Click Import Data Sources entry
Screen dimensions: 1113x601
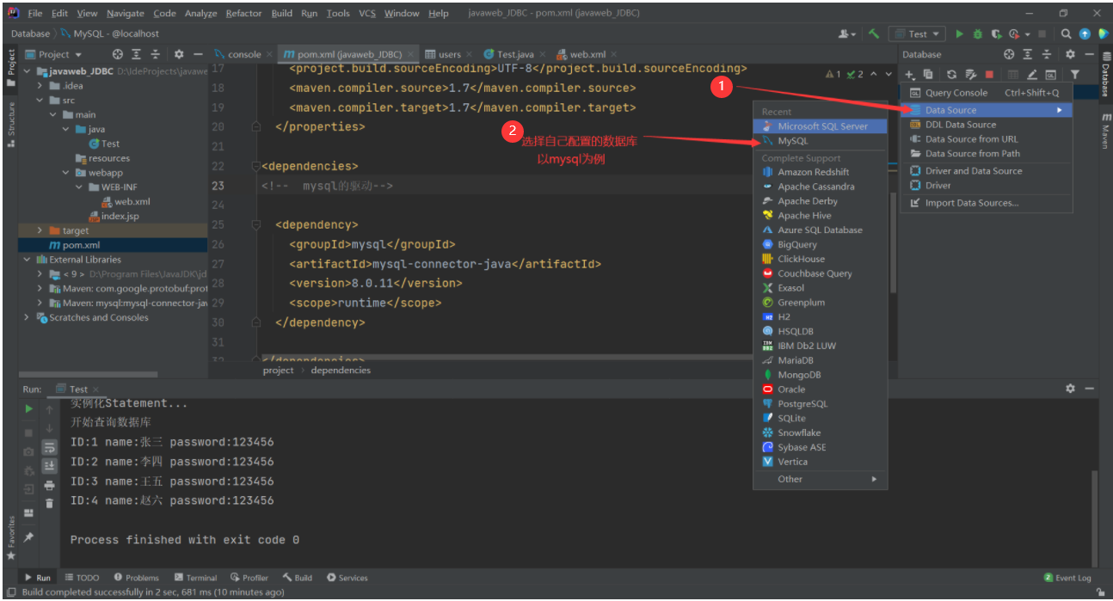987,203
